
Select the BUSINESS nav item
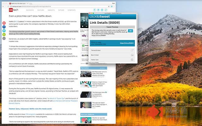pos(30,10)
